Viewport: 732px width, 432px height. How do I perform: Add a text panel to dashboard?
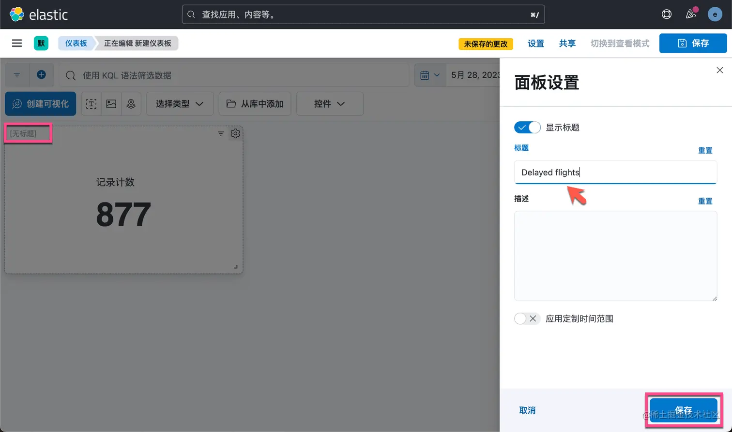click(x=91, y=104)
